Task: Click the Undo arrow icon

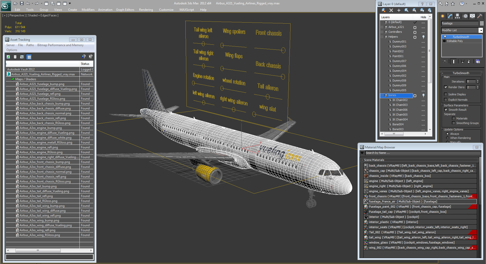Action: 28,4
